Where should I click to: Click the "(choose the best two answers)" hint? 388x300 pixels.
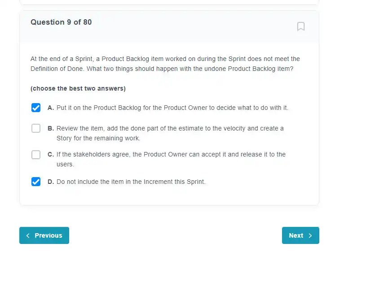78,88
